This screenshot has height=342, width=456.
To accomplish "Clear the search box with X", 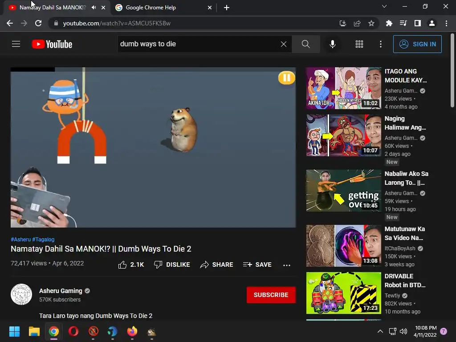I will (x=284, y=44).
